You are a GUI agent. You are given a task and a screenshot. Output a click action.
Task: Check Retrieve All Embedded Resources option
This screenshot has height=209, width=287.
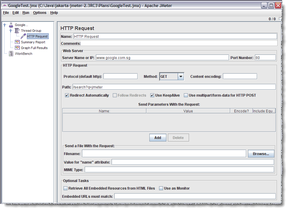click(x=66, y=188)
